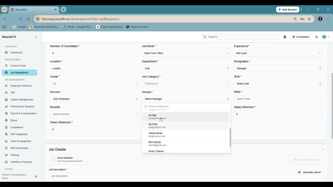333x187 pixels.
Task: Open the Job Mode dropdown
Action: click(187, 53)
